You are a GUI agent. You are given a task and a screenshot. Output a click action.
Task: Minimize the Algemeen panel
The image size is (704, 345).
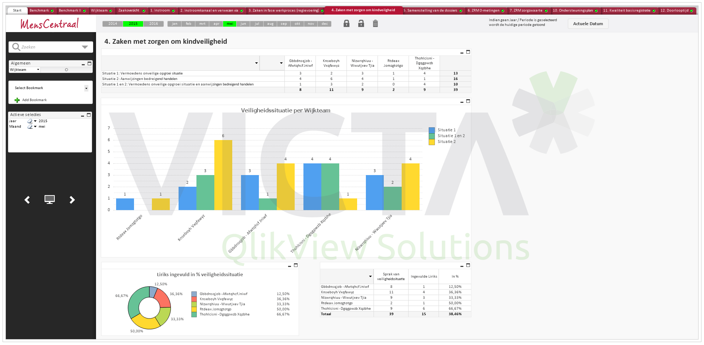pyautogui.click(x=83, y=64)
